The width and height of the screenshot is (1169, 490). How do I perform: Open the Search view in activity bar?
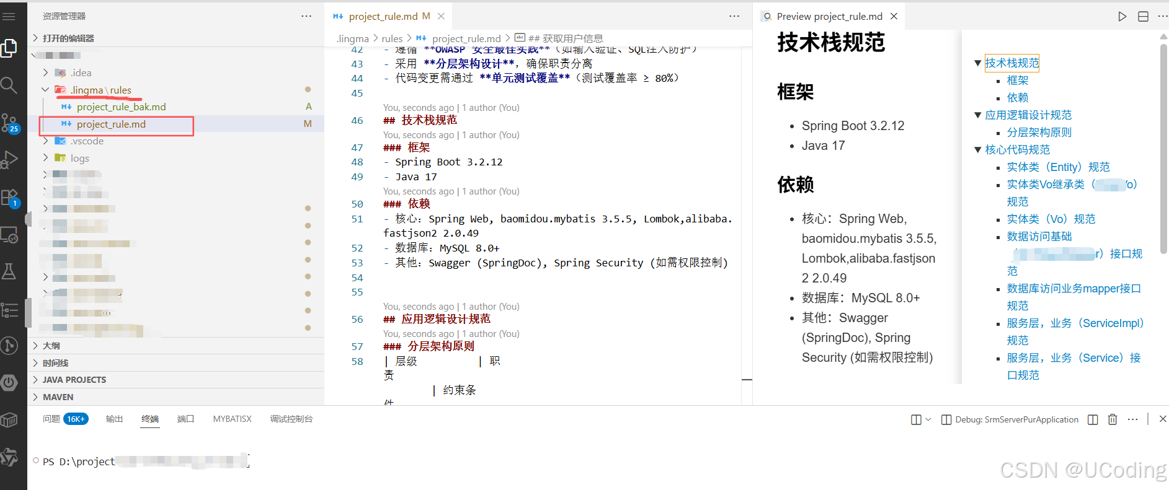(x=9, y=85)
